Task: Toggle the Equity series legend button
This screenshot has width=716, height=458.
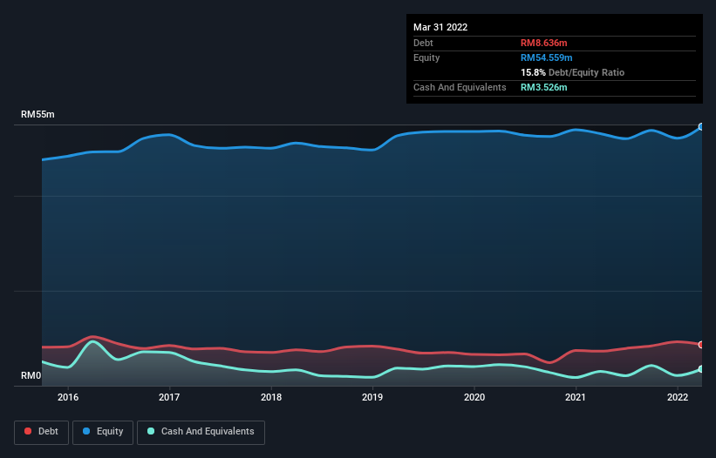Action: click(x=103, y=432)
